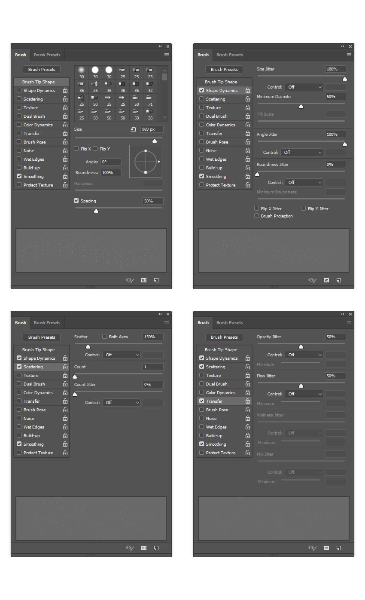365x600 pixels.
Task: Open the Size Jitter Control dropdown
Action: tap(304, 87)
